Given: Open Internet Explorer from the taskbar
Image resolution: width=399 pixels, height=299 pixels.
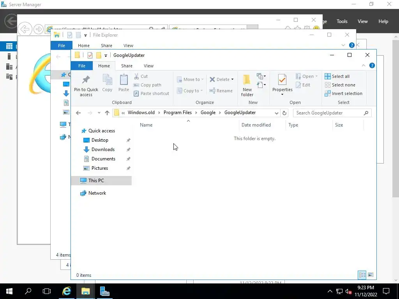Looking at the screenshot, I should [x=67, y=291].
